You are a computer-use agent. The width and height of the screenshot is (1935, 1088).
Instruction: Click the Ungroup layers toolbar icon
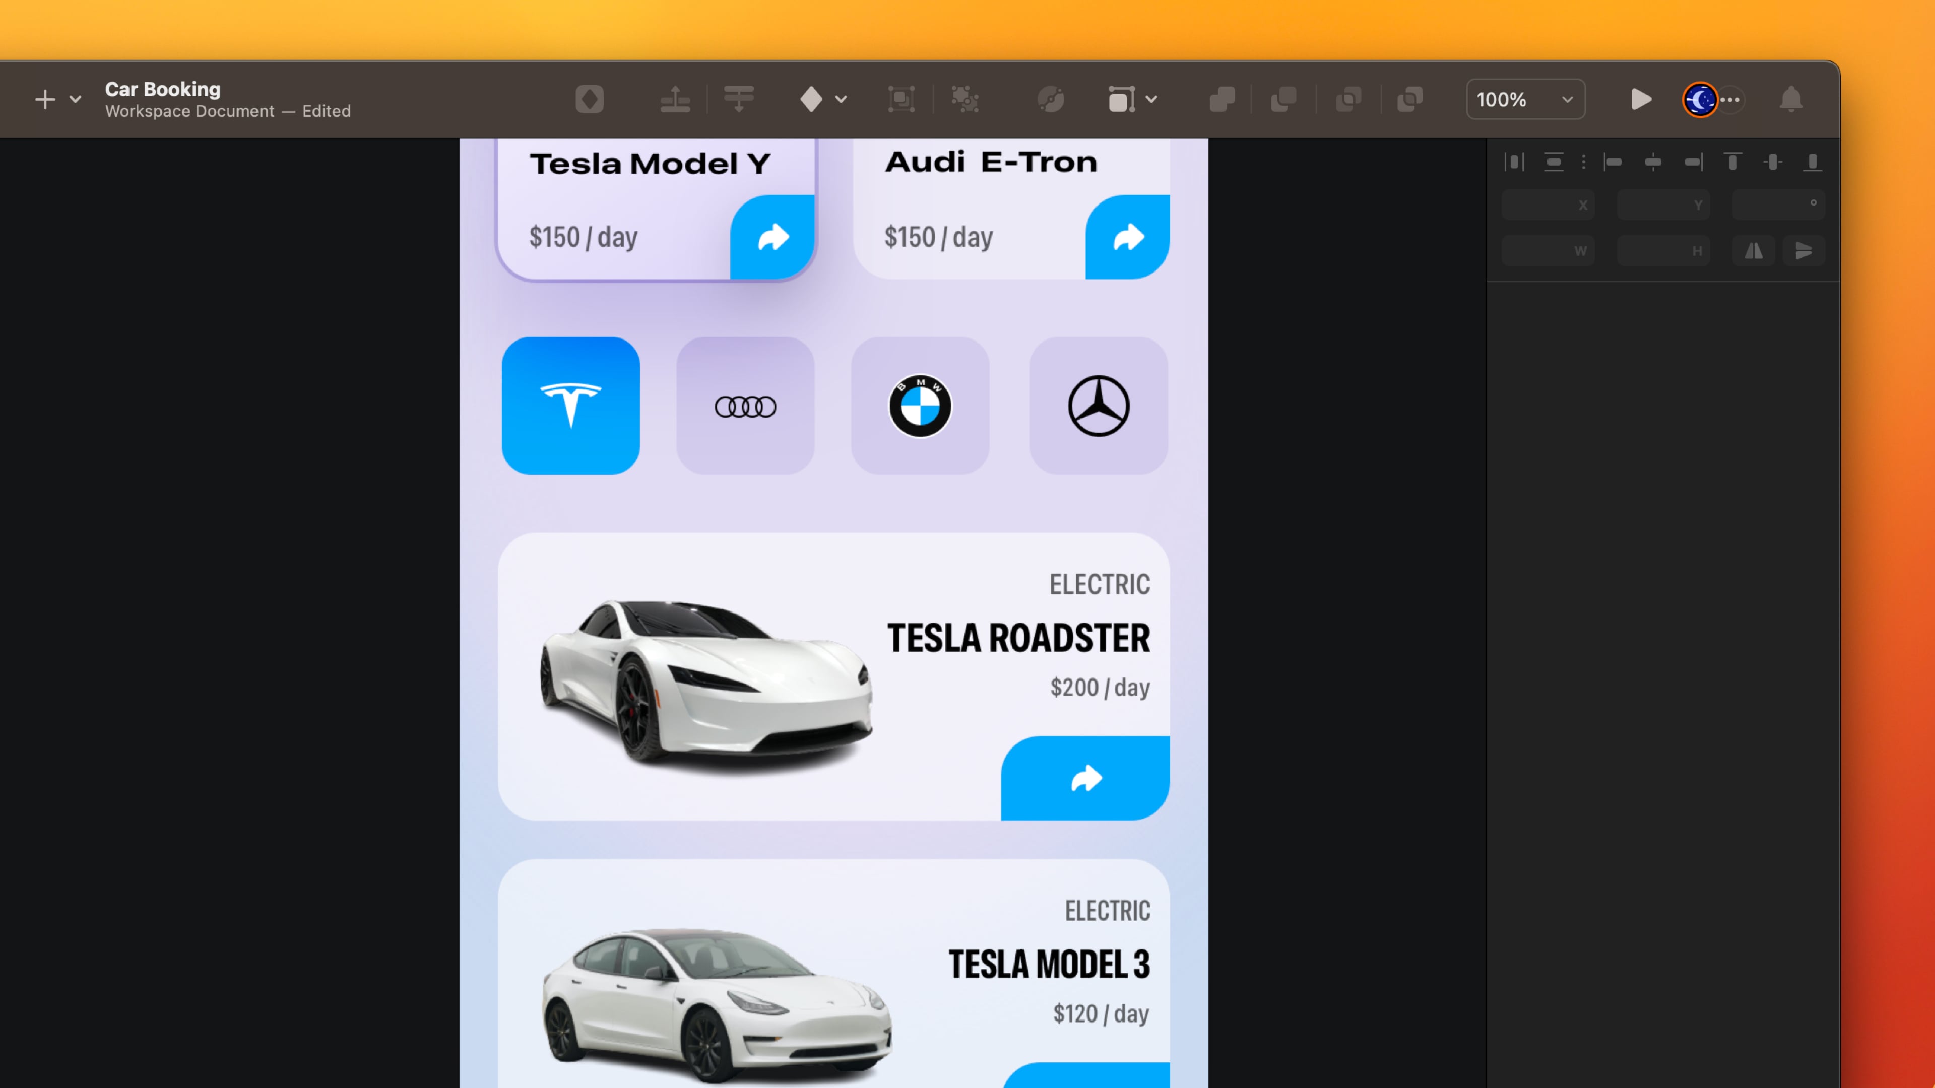point(964,99)
